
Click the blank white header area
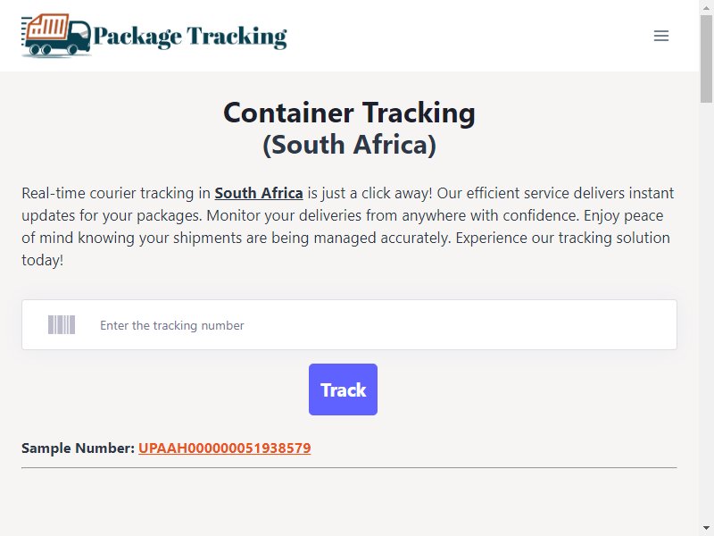pyautogui.click(x=469, y=36)
